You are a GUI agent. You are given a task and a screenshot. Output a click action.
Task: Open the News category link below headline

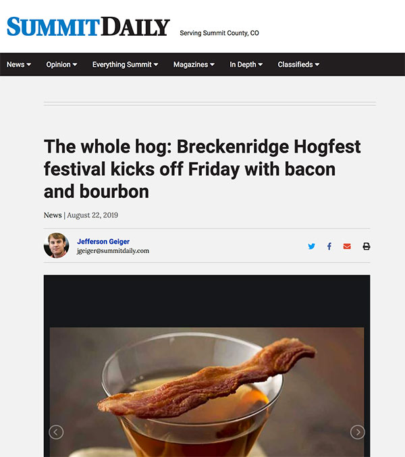click(x=53, y=215)
